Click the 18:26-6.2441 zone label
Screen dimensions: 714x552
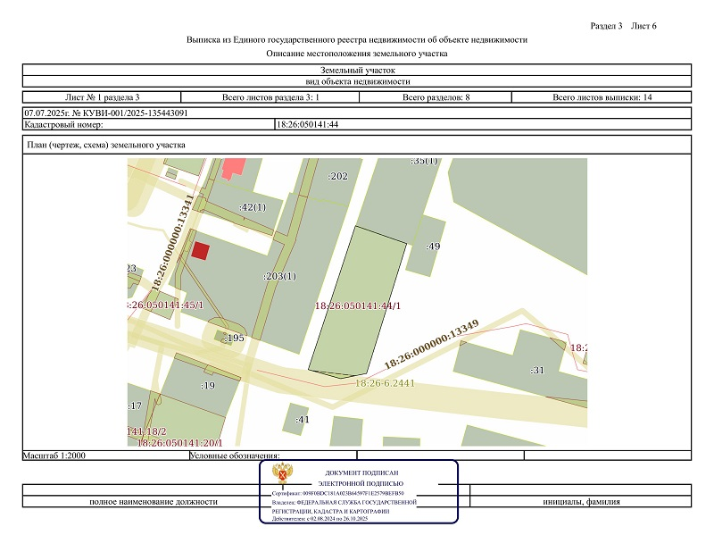pos(386,383)
